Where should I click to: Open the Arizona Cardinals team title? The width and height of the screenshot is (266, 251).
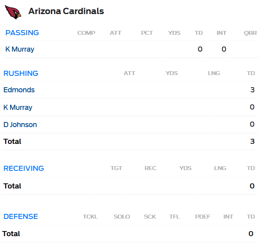(x=66, y=11)
